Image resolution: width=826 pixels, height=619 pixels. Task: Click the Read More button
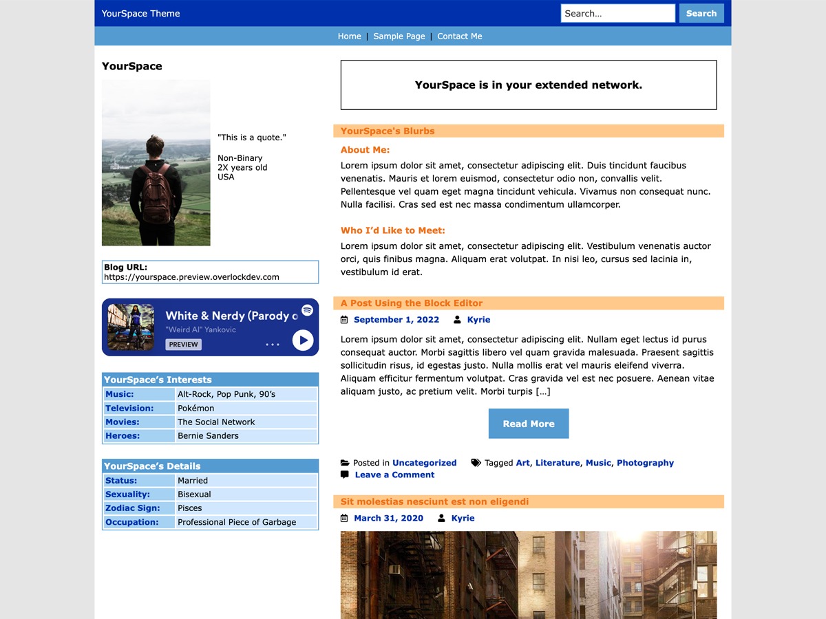click(x=529, y=424)
